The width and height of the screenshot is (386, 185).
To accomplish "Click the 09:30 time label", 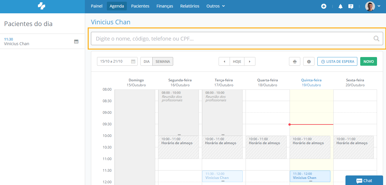I will point(107,124).
